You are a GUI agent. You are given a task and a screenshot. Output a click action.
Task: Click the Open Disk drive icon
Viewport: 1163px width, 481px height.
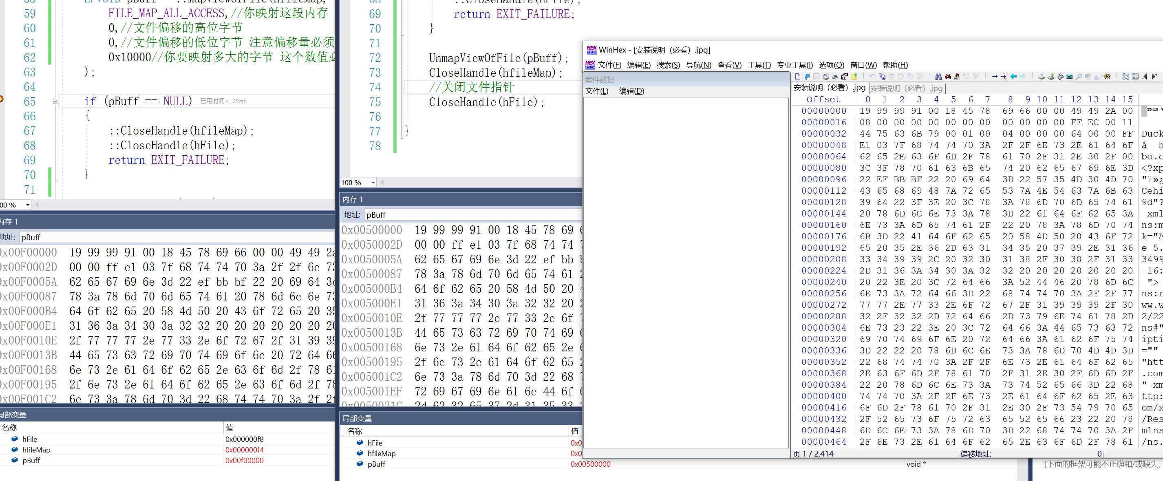pyautogui.click(x=1042, y=77)
